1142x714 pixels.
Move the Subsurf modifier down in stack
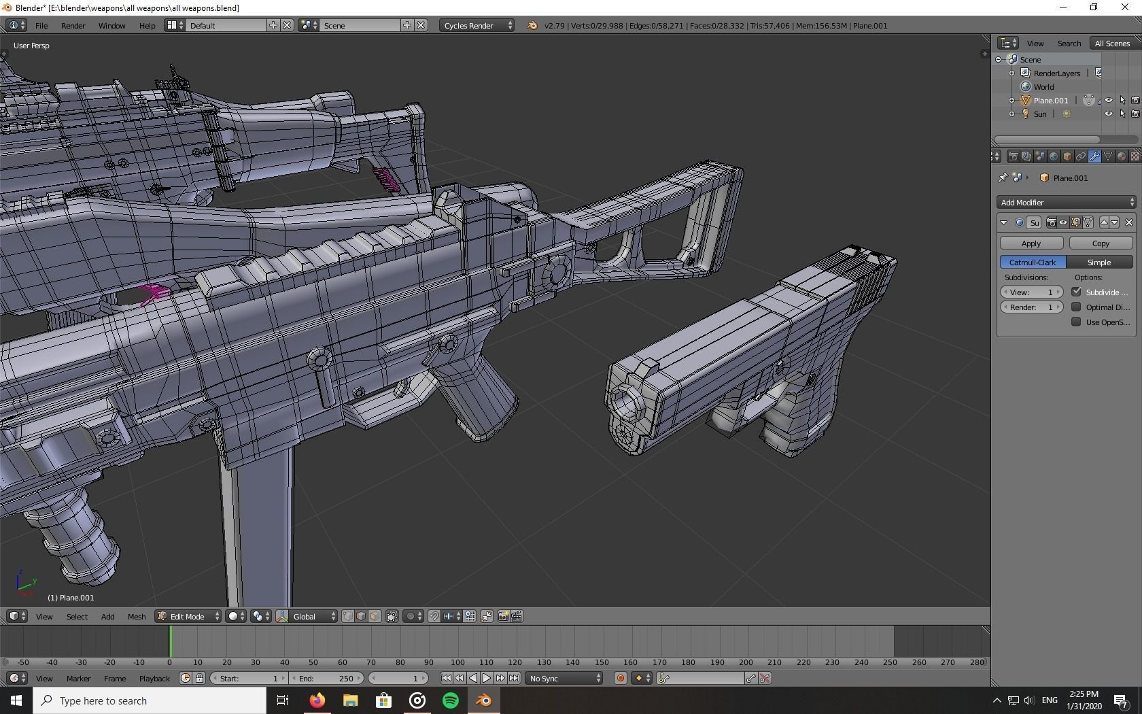1114,222
